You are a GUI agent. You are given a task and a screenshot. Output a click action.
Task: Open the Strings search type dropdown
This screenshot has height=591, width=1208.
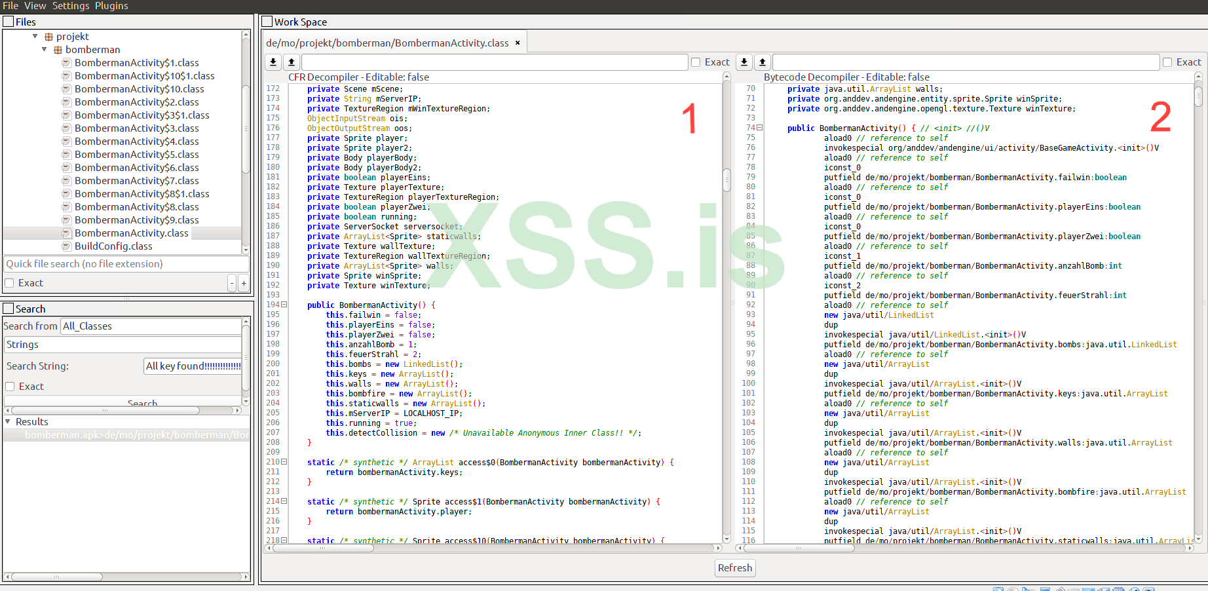pos(123,345)
